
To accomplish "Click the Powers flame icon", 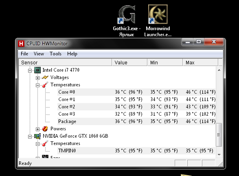I will pos(45,129).
